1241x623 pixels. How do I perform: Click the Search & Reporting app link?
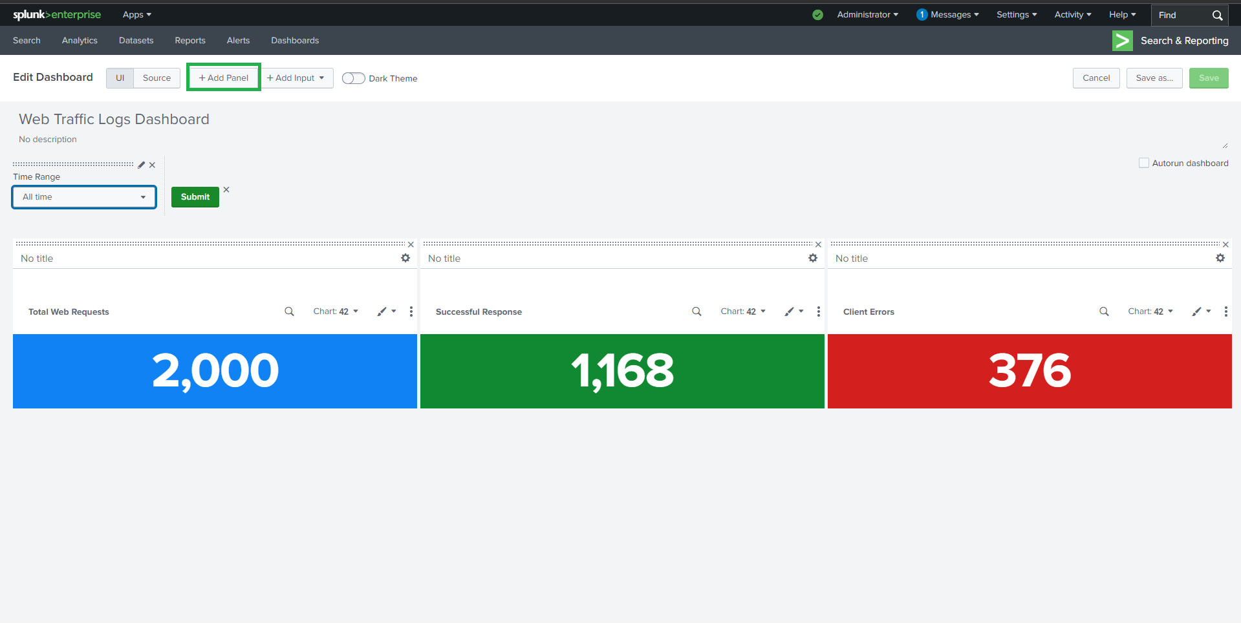pyautogui.click(x=1185, y=41)
